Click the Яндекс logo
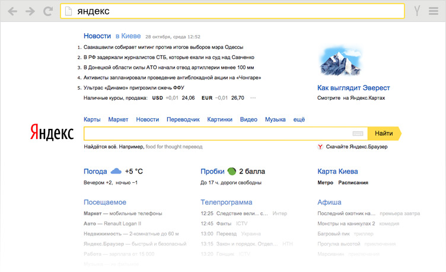The image size is (446, 272). click(x=52, y=132)
